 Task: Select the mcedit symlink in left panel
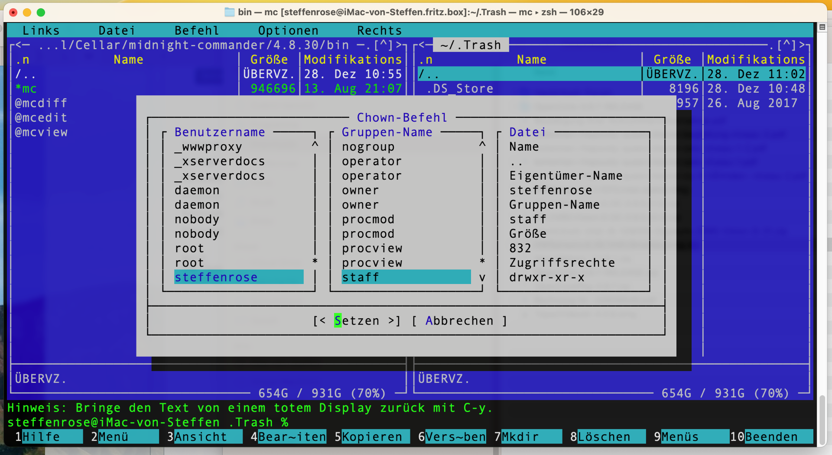(x=41, y=118)
